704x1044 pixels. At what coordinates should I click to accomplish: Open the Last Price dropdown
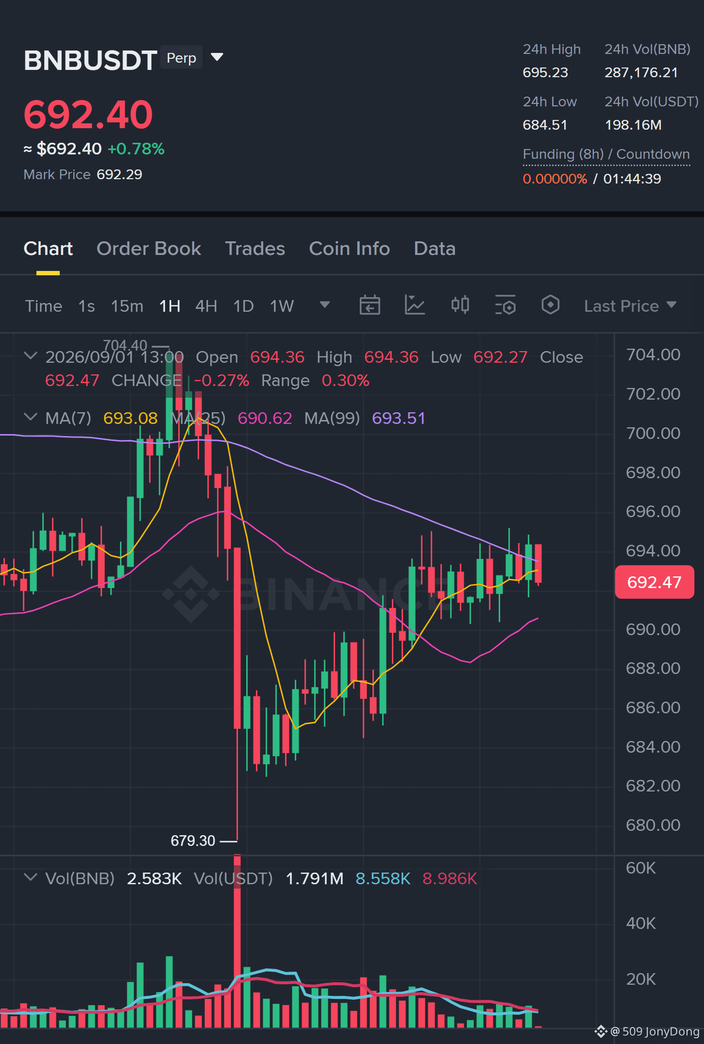point(630,306)
